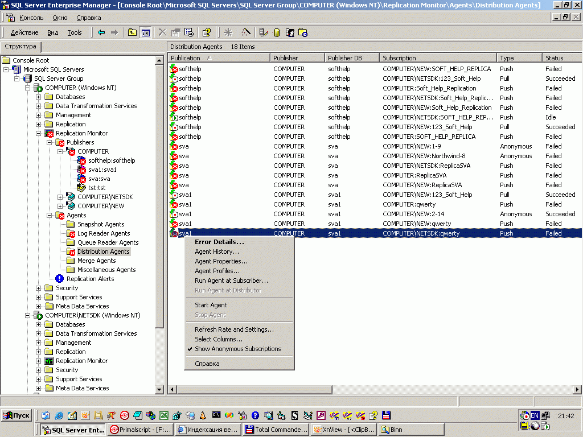Click horizontal scrollbar thumb in list pane
This screenshot has width=583, height=437.
(x=254, y=389)
